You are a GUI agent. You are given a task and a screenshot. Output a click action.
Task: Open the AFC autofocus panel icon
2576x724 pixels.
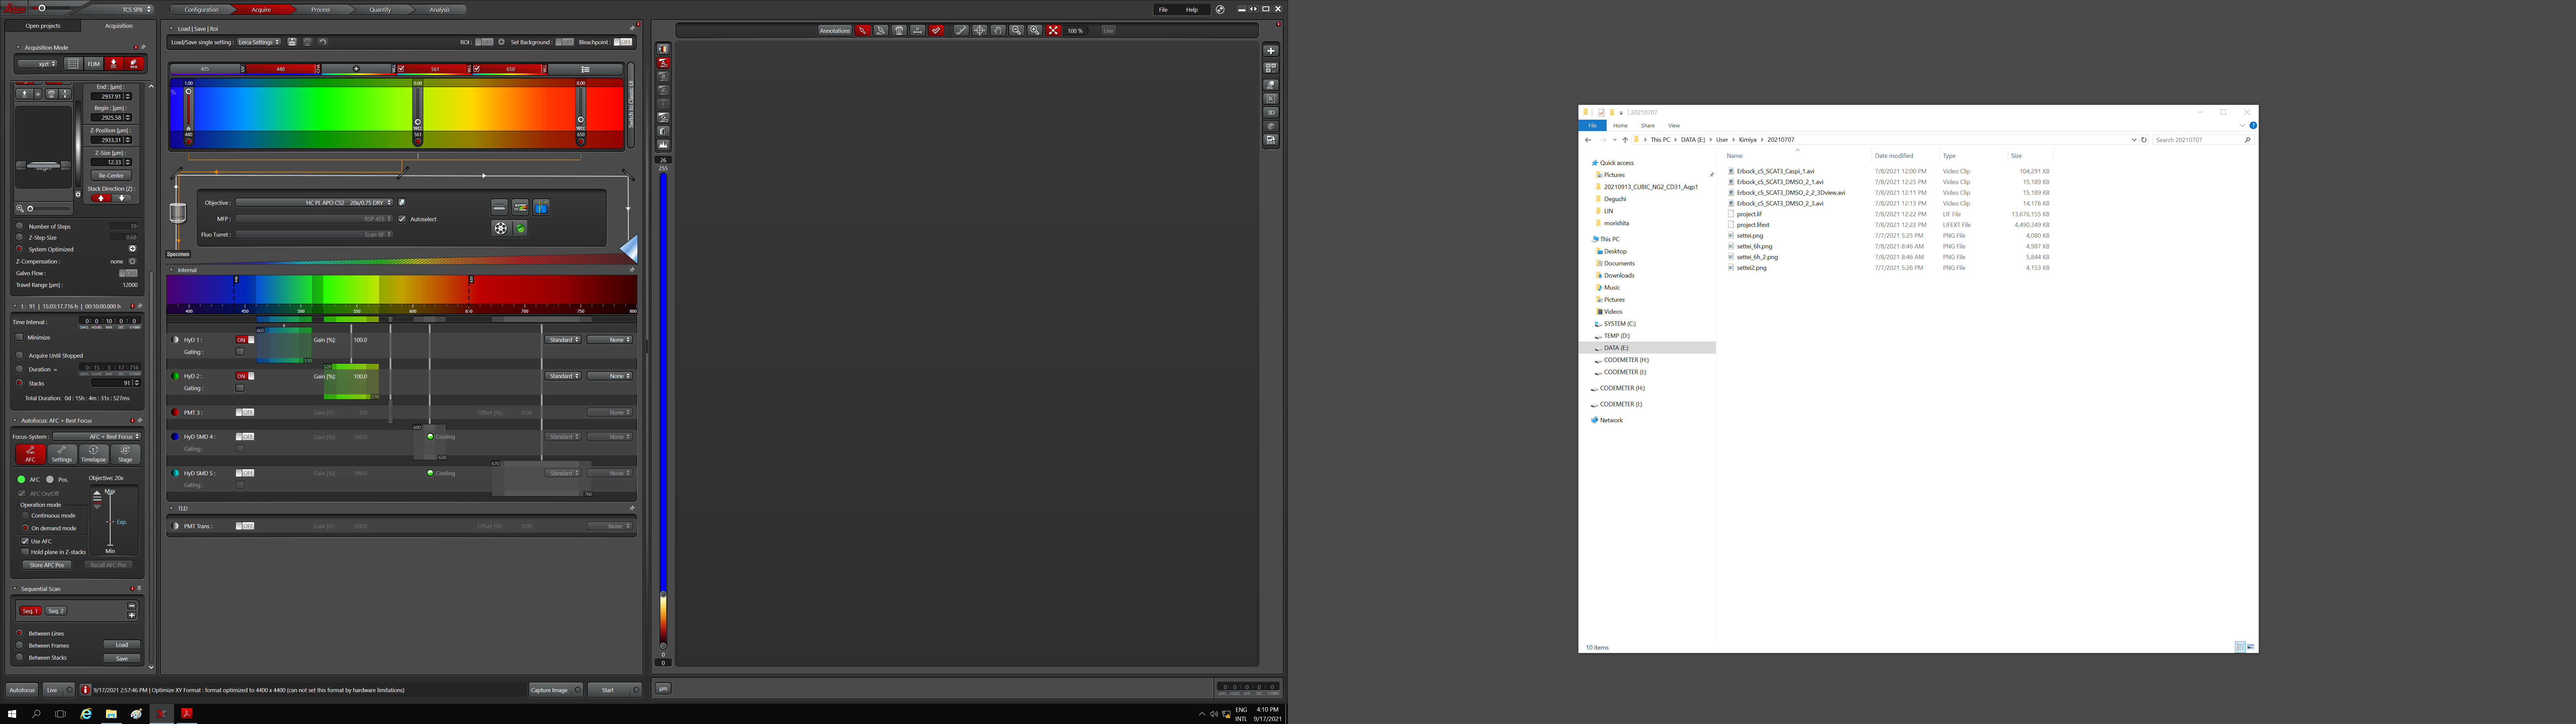click(x=30, y=454)
